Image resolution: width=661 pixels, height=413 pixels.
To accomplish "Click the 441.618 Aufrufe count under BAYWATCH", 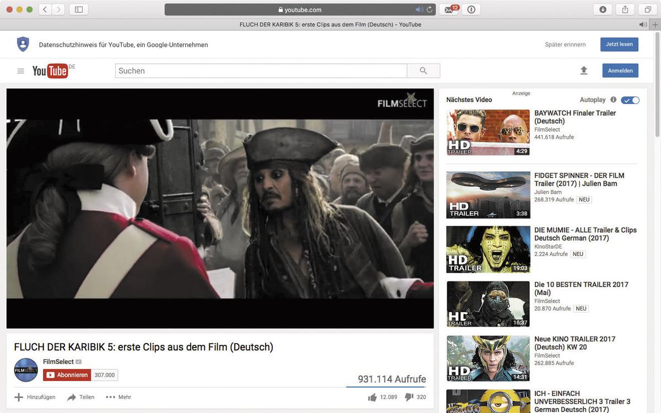I will pos(554,137).
